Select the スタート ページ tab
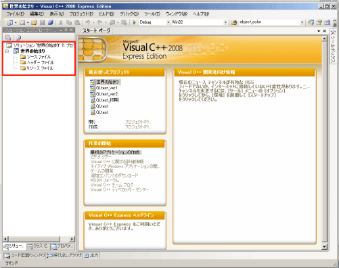Image resolution: width=339 pixels, height=268 pixels. pos(96,31)
